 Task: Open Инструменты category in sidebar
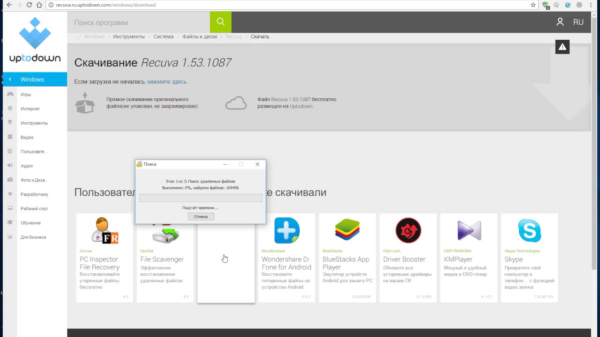coord(34,123)
